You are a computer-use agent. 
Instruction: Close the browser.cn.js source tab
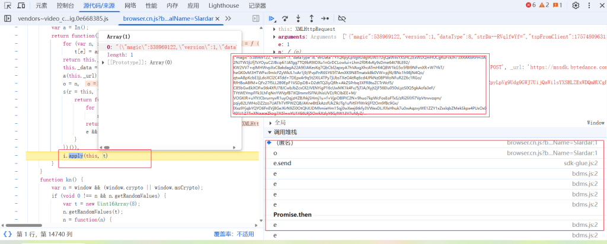coord(218,19)
